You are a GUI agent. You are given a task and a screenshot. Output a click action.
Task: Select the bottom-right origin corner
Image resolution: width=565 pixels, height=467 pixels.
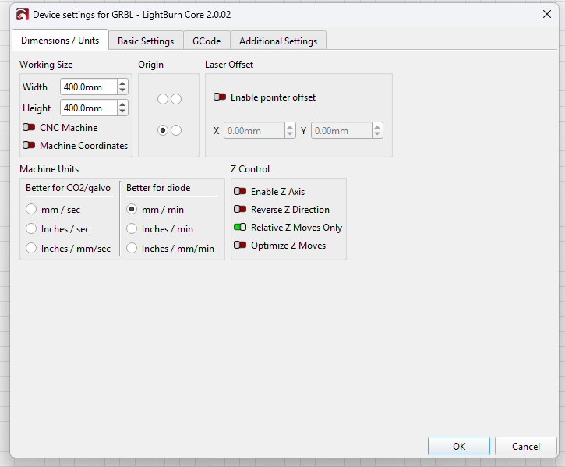(x=176, y=130)
